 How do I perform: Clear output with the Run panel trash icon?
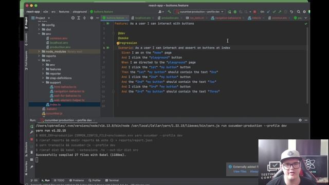point(31,152)
